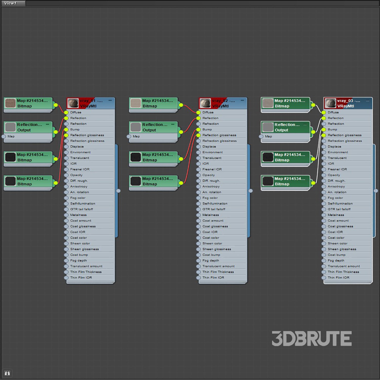380x380 pixels.
Task: Select the Thin Film IOR slot on vray_03
Action: 338,278
